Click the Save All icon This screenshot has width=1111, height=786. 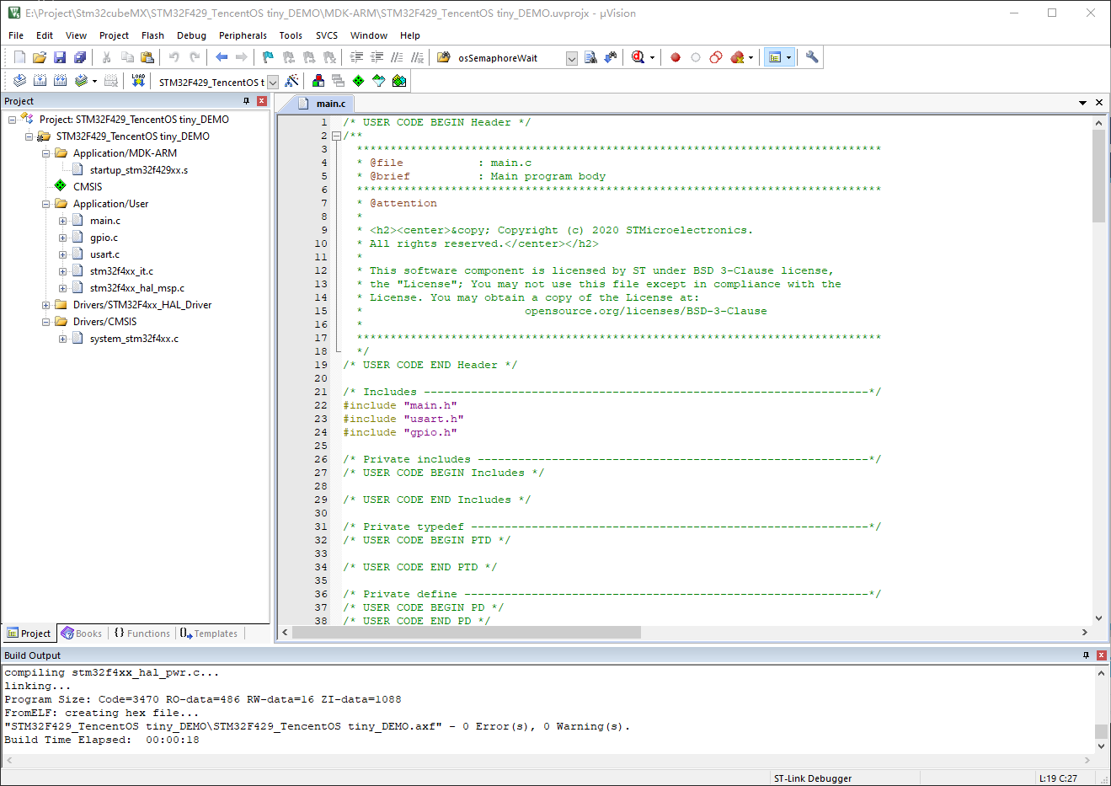tap(80, 57)
